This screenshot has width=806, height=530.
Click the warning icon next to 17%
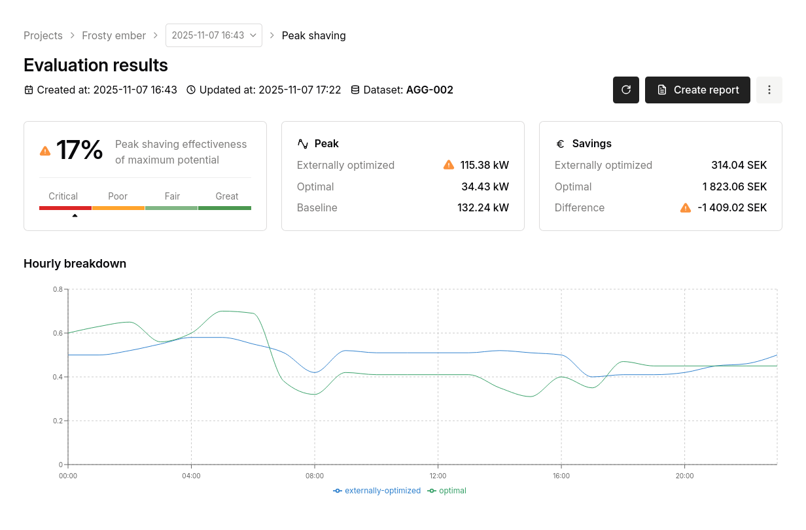point(45,150)
